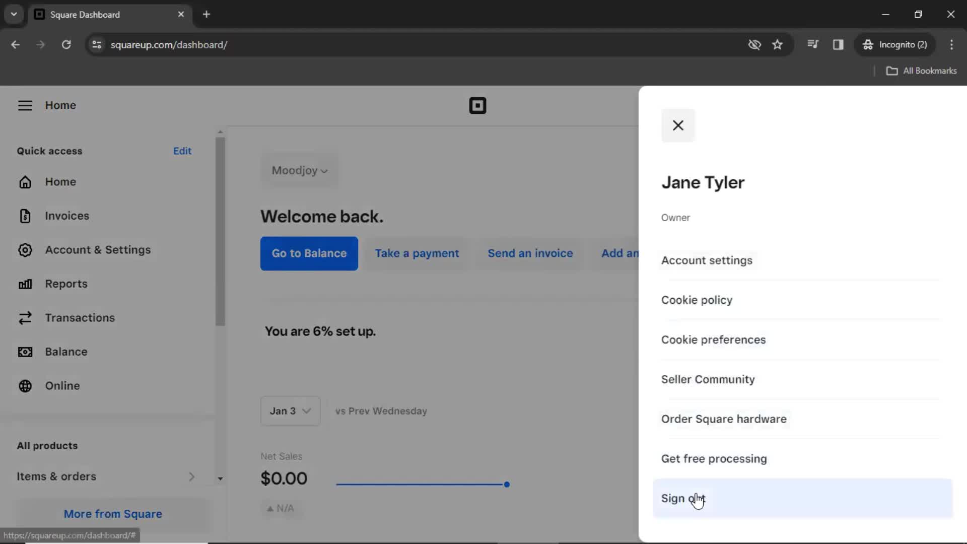
Task: Click the third-party cookies blocked eye icon
Action: point(754,45)
